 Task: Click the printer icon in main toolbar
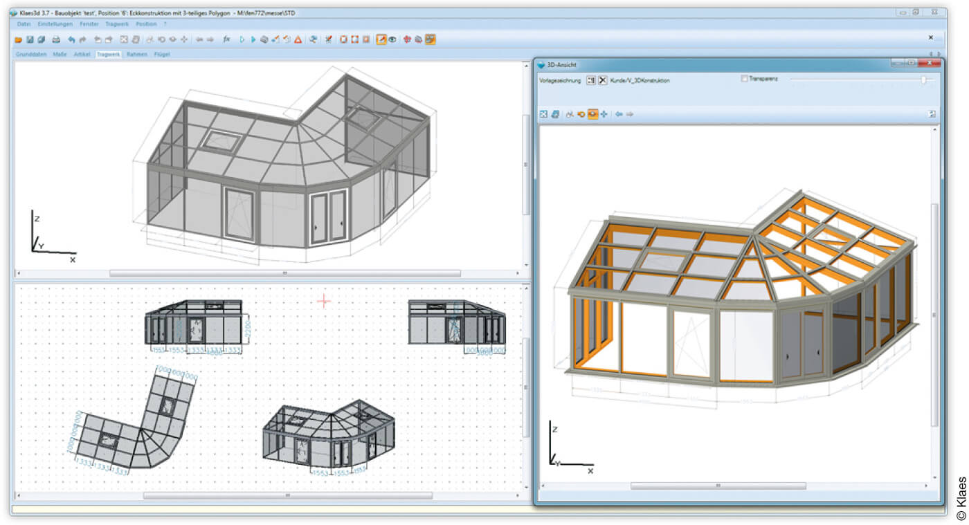[56, 40]
